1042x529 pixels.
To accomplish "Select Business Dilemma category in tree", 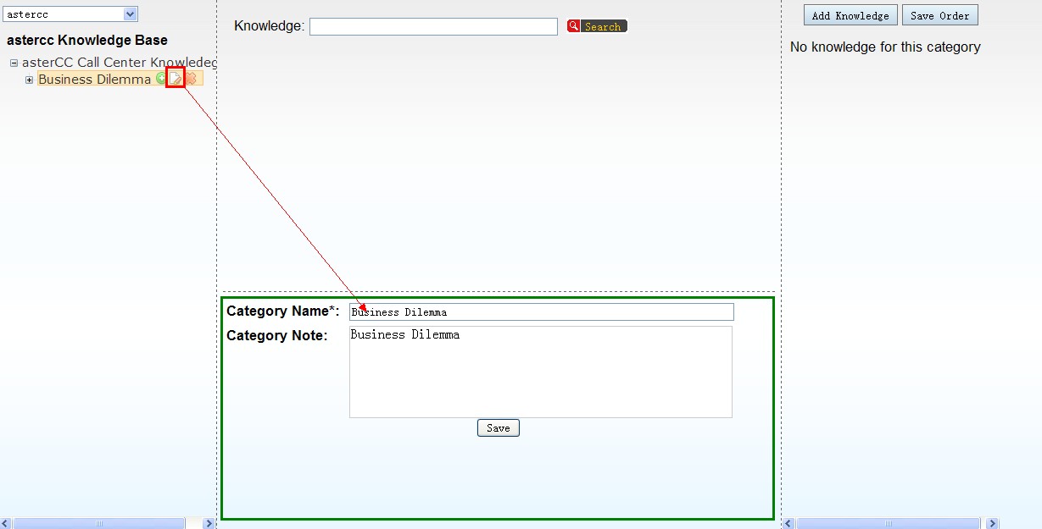I will tap(94, 80).
